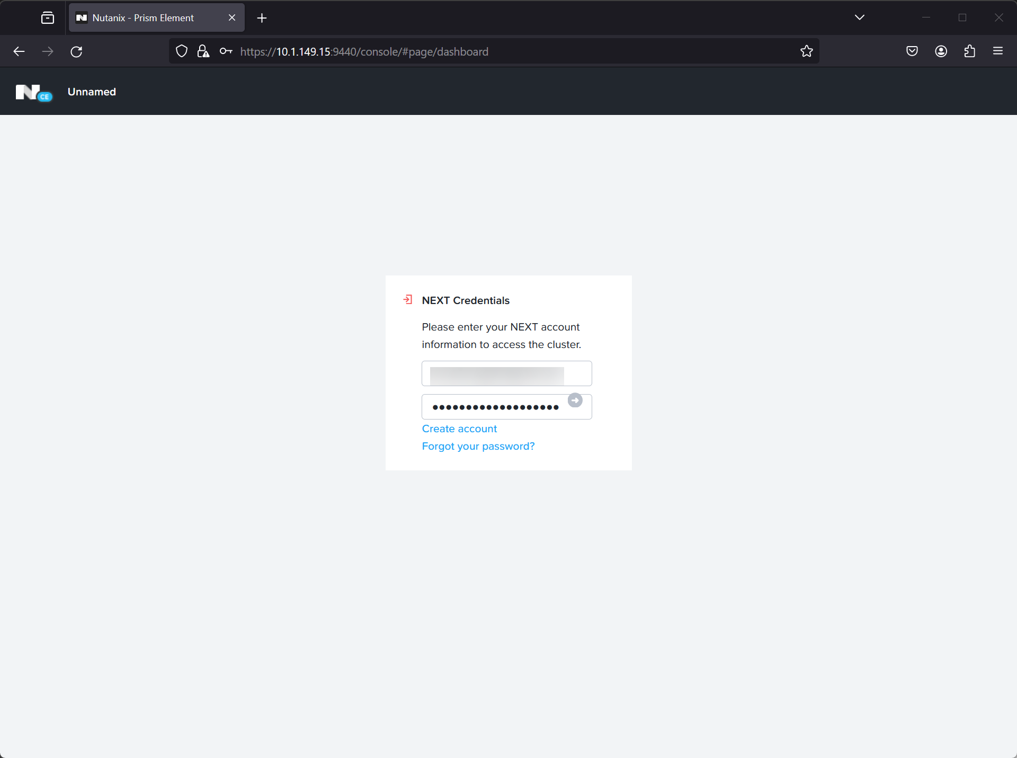Focus the NEXT username input field
Viewport: 1017px width, 758px height.
(506, 374)
